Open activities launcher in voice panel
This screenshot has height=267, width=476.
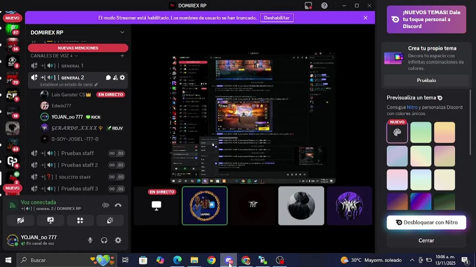[x=80, y=220]
